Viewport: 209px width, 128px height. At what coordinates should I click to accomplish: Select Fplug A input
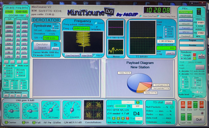5,83
